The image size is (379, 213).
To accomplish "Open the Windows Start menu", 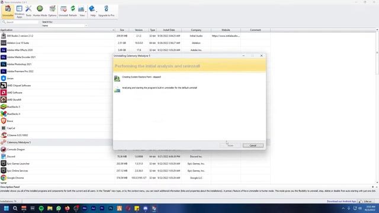I will point(7,208).
